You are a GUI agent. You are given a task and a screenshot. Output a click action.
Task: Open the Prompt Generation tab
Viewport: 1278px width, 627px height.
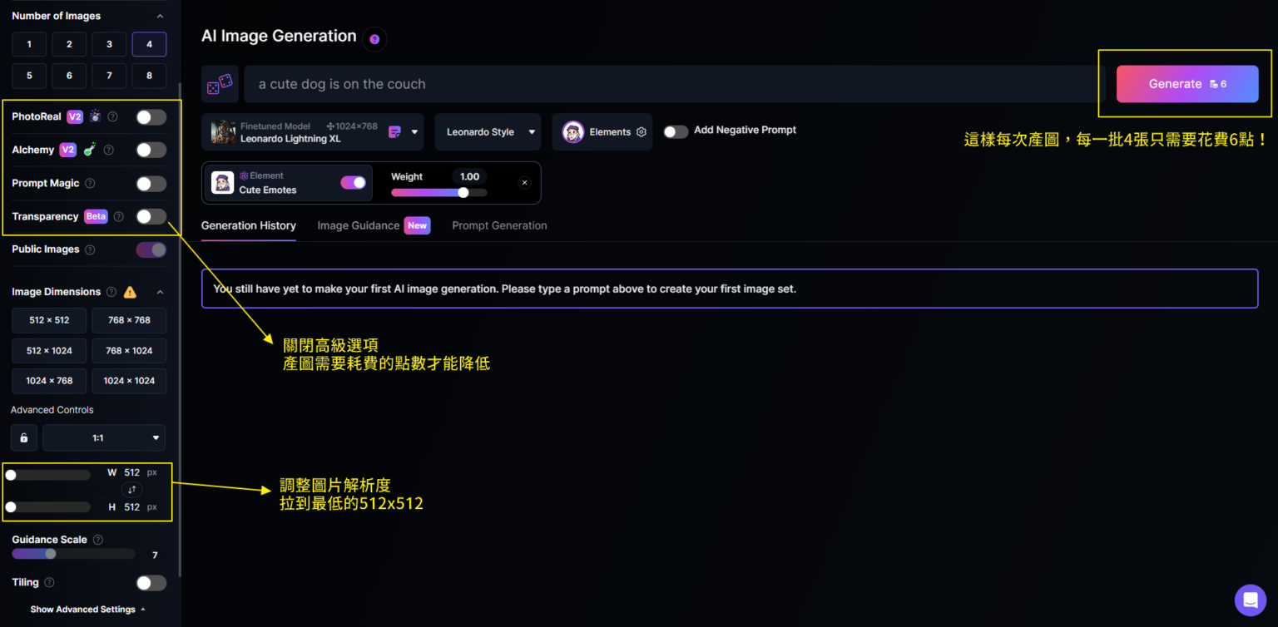pos(499,225)
